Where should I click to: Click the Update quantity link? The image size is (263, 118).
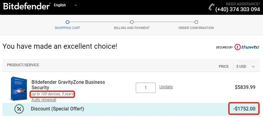click(x=166, y=87)
